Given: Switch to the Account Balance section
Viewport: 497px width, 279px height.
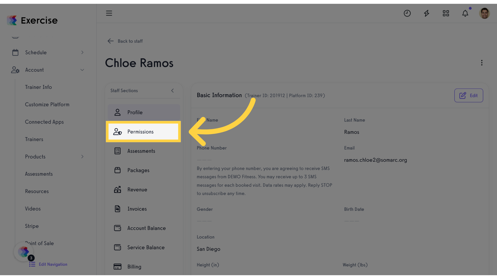Looking at the screenshot, I should pyautogui.click(x=144, y=228).
